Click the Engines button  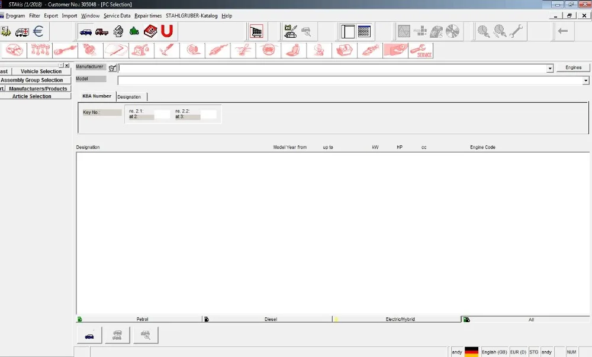[x=573, y=67]
